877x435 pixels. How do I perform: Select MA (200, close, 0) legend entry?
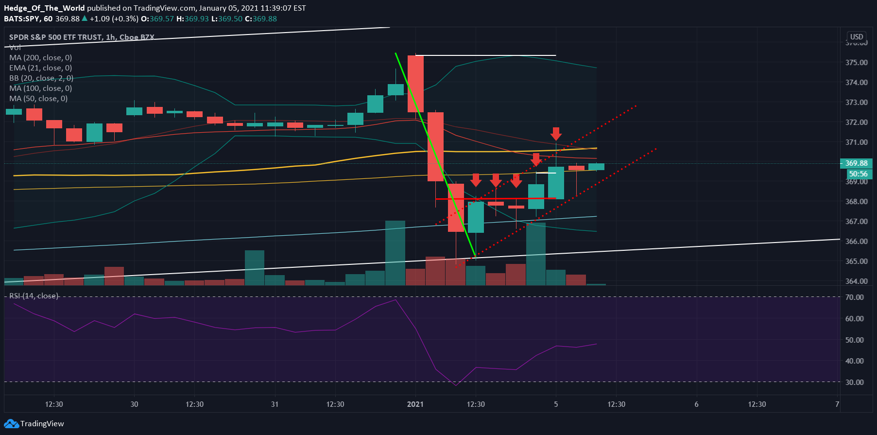tap(41, 58)
